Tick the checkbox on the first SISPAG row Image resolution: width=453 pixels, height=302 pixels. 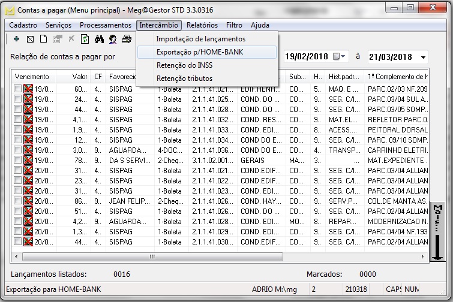point(18,89)
